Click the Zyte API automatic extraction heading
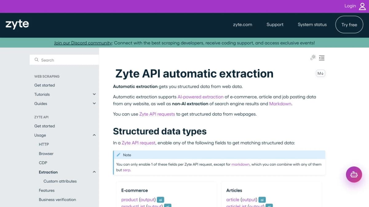The width and height of the screenshot is (369, 207). [x=194, y=74]
